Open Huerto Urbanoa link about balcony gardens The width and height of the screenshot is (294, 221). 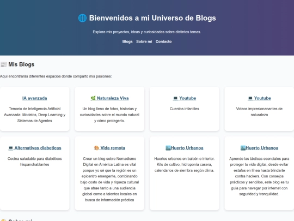(x=185, y=148)
